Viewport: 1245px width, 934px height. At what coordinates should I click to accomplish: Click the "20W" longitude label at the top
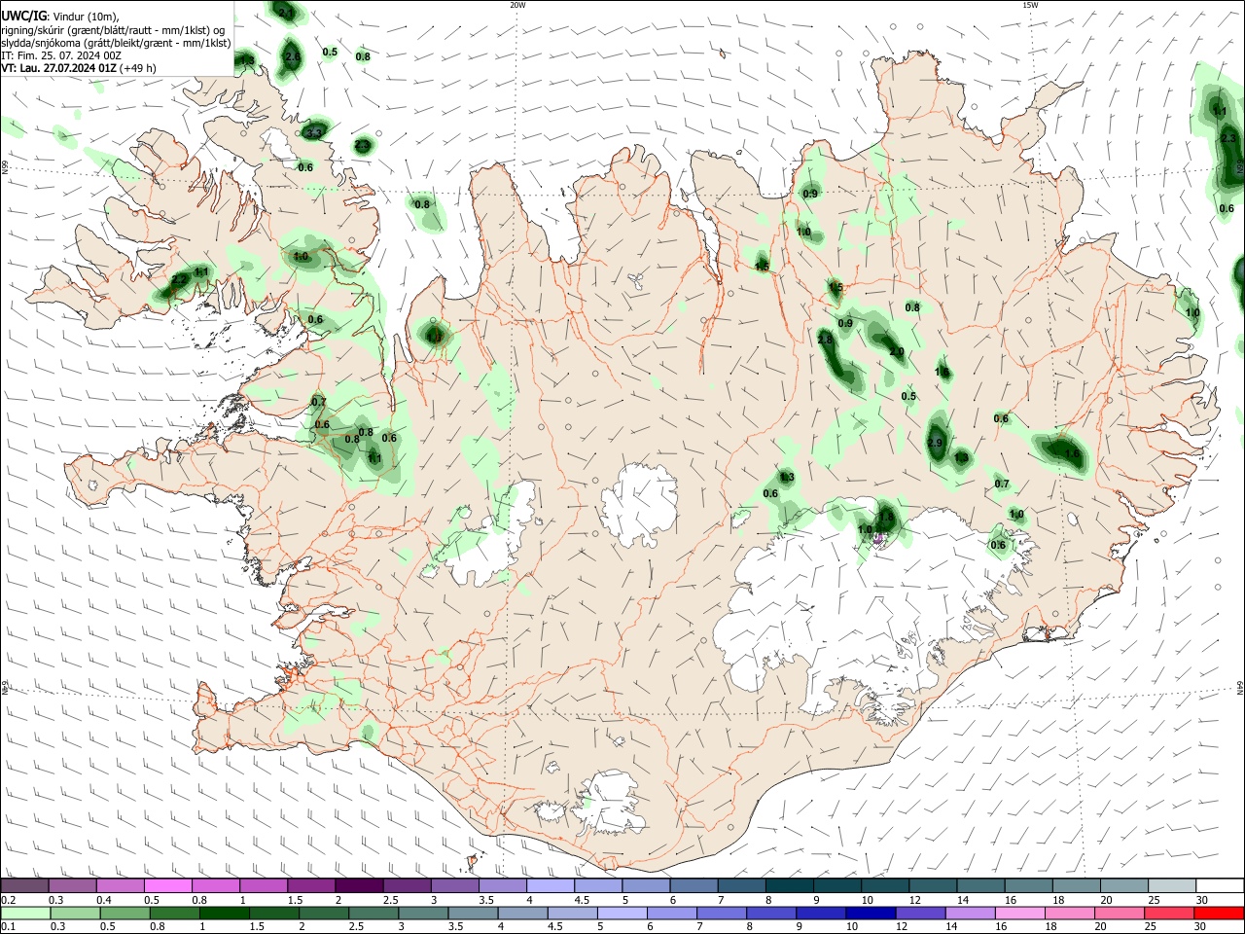click(517, 5)
